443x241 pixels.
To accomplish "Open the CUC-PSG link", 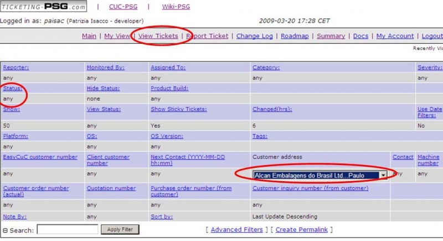I will [x=123, y=7].
